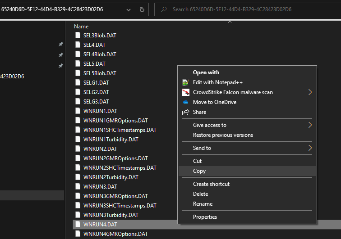This screenshot has height=239, width=341.
Task: Expand Give access to submenu arrow
Action: (310, 125)
